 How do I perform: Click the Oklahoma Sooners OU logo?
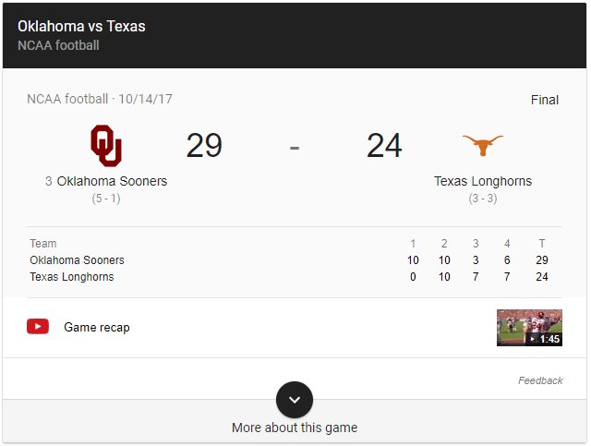pos(106,146)
